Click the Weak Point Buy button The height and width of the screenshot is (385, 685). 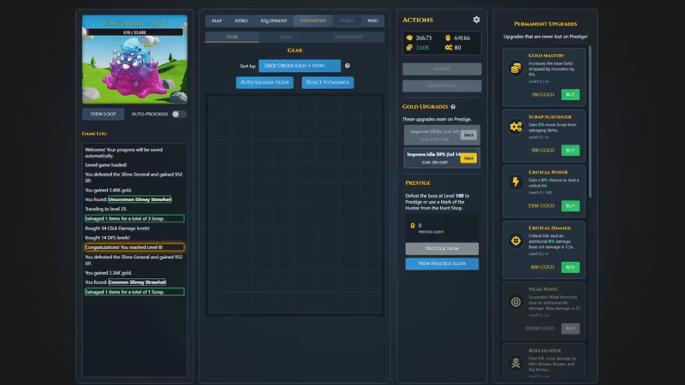[570, 328]
